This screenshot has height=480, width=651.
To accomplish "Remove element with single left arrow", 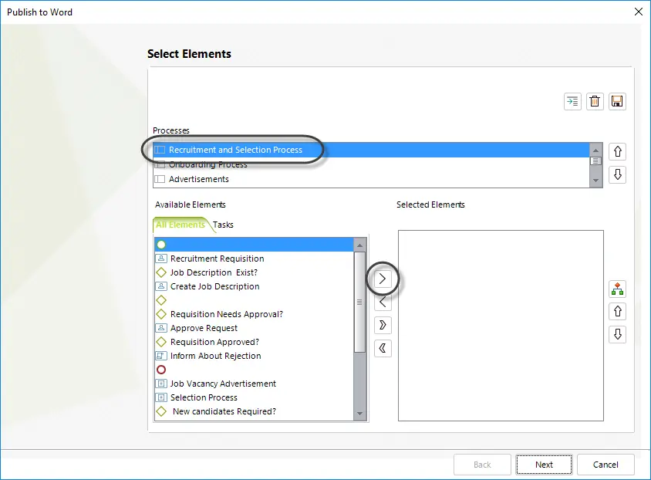I will click(x=383, y=302).
